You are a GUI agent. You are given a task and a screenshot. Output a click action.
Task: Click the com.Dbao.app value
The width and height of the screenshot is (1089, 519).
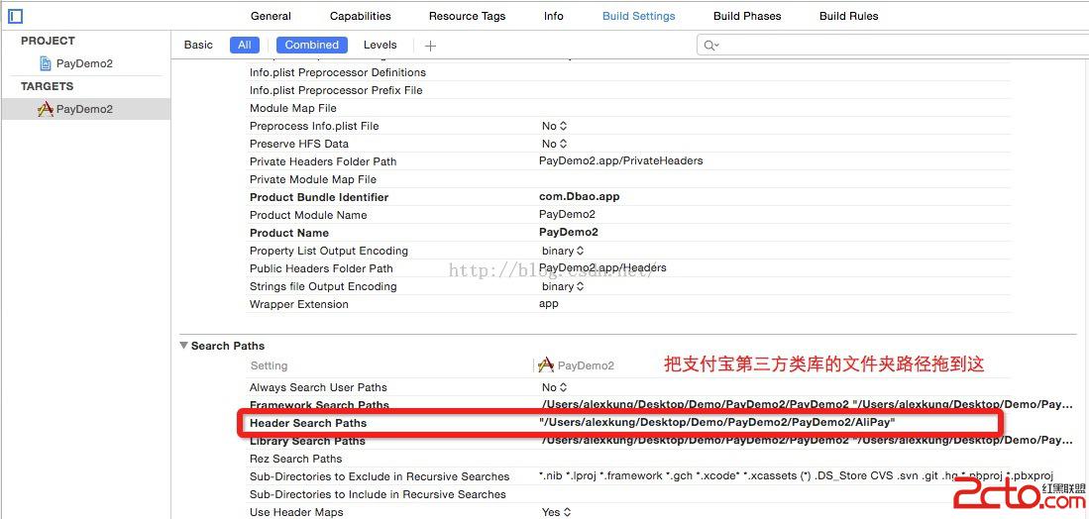[x=580, y=197]
